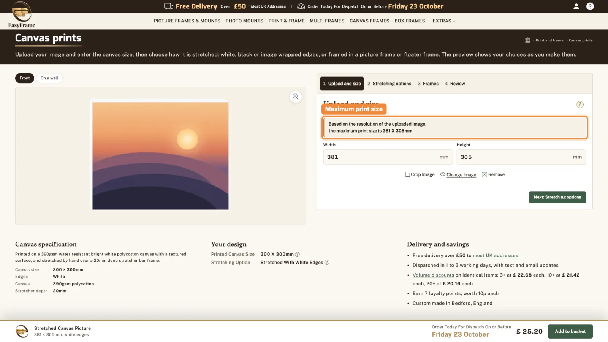This screenshot has height=342, width=608.
Task: Select the Frames step tab
Action: click(428, 84)
